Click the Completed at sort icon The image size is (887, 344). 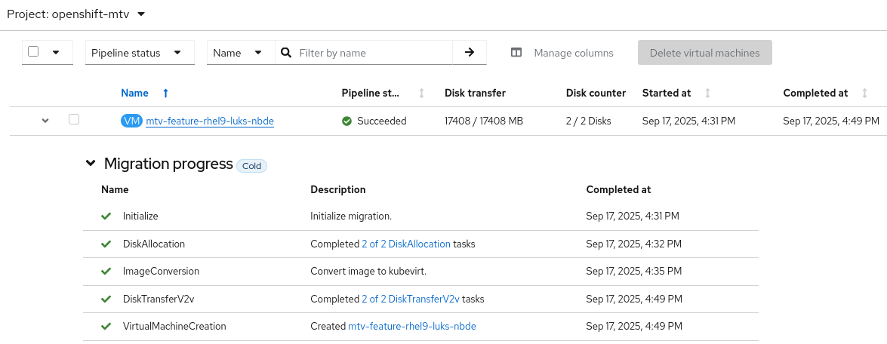[x=864, y=94]
